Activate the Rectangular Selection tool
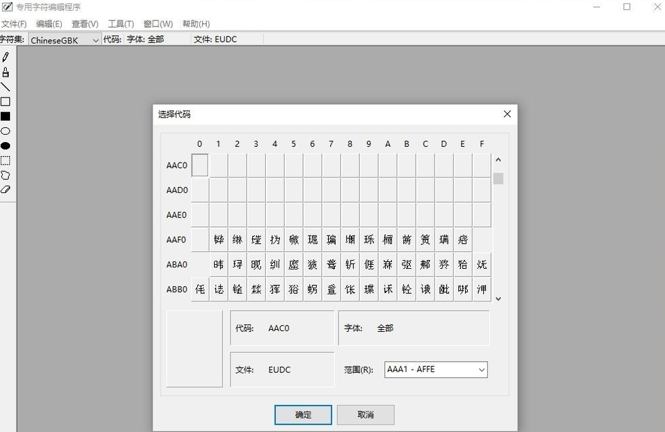 6,160
